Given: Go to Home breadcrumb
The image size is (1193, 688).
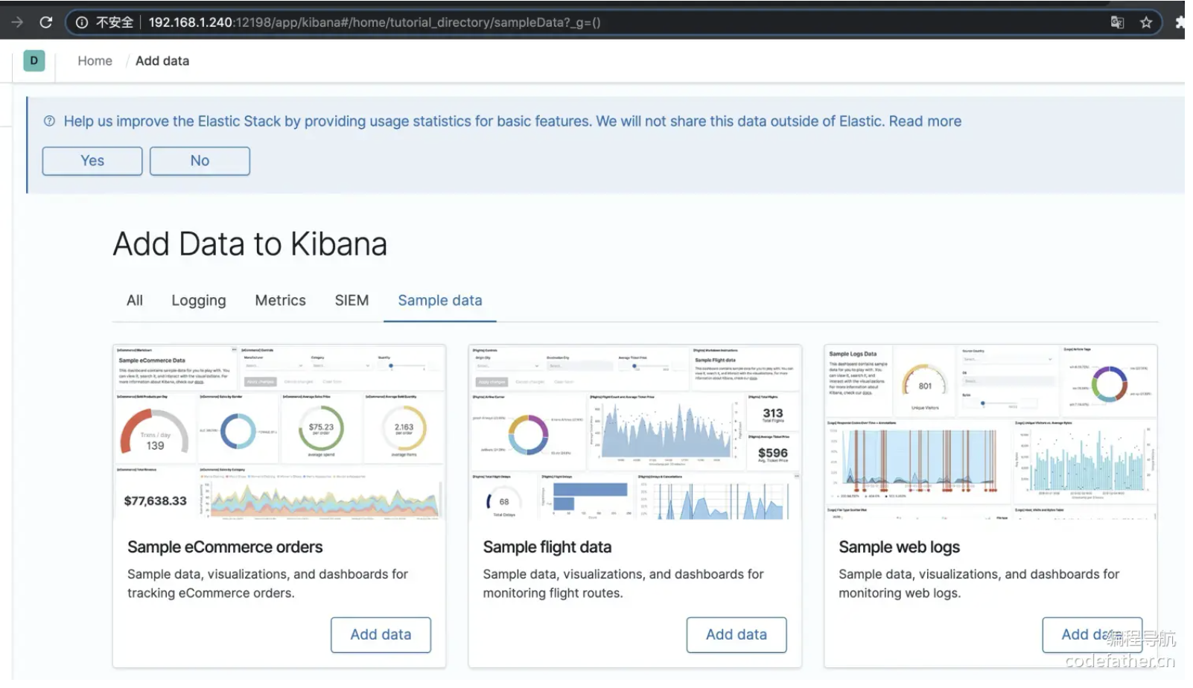Looking at the screenshot, I should (95, 61).
